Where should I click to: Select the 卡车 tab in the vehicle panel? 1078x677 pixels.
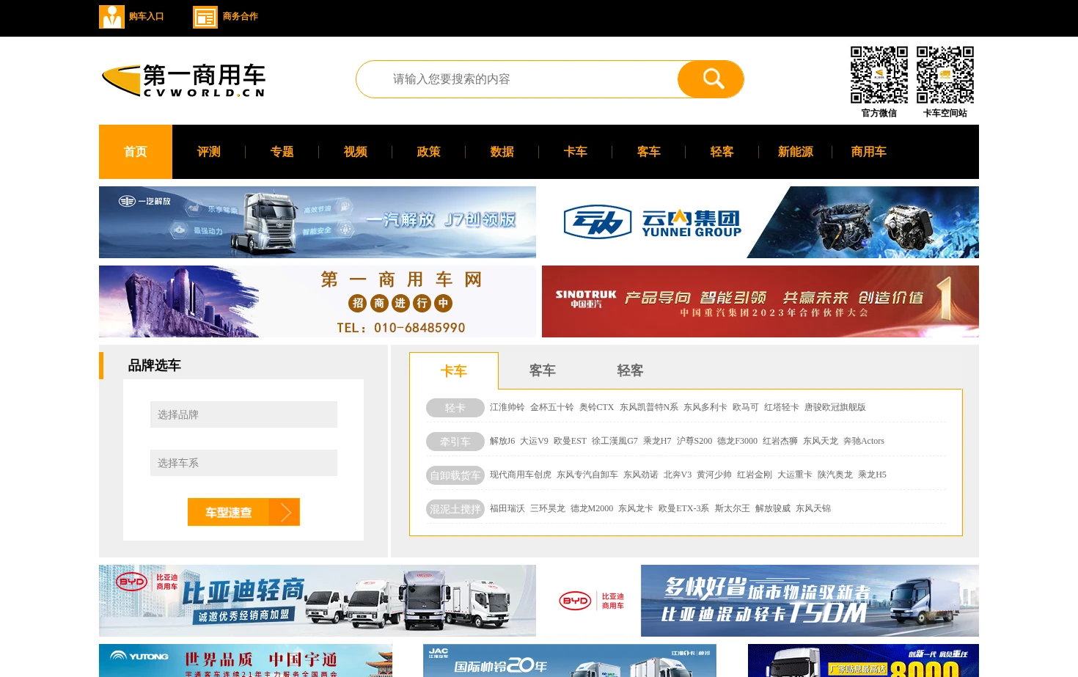pos(454,371)
